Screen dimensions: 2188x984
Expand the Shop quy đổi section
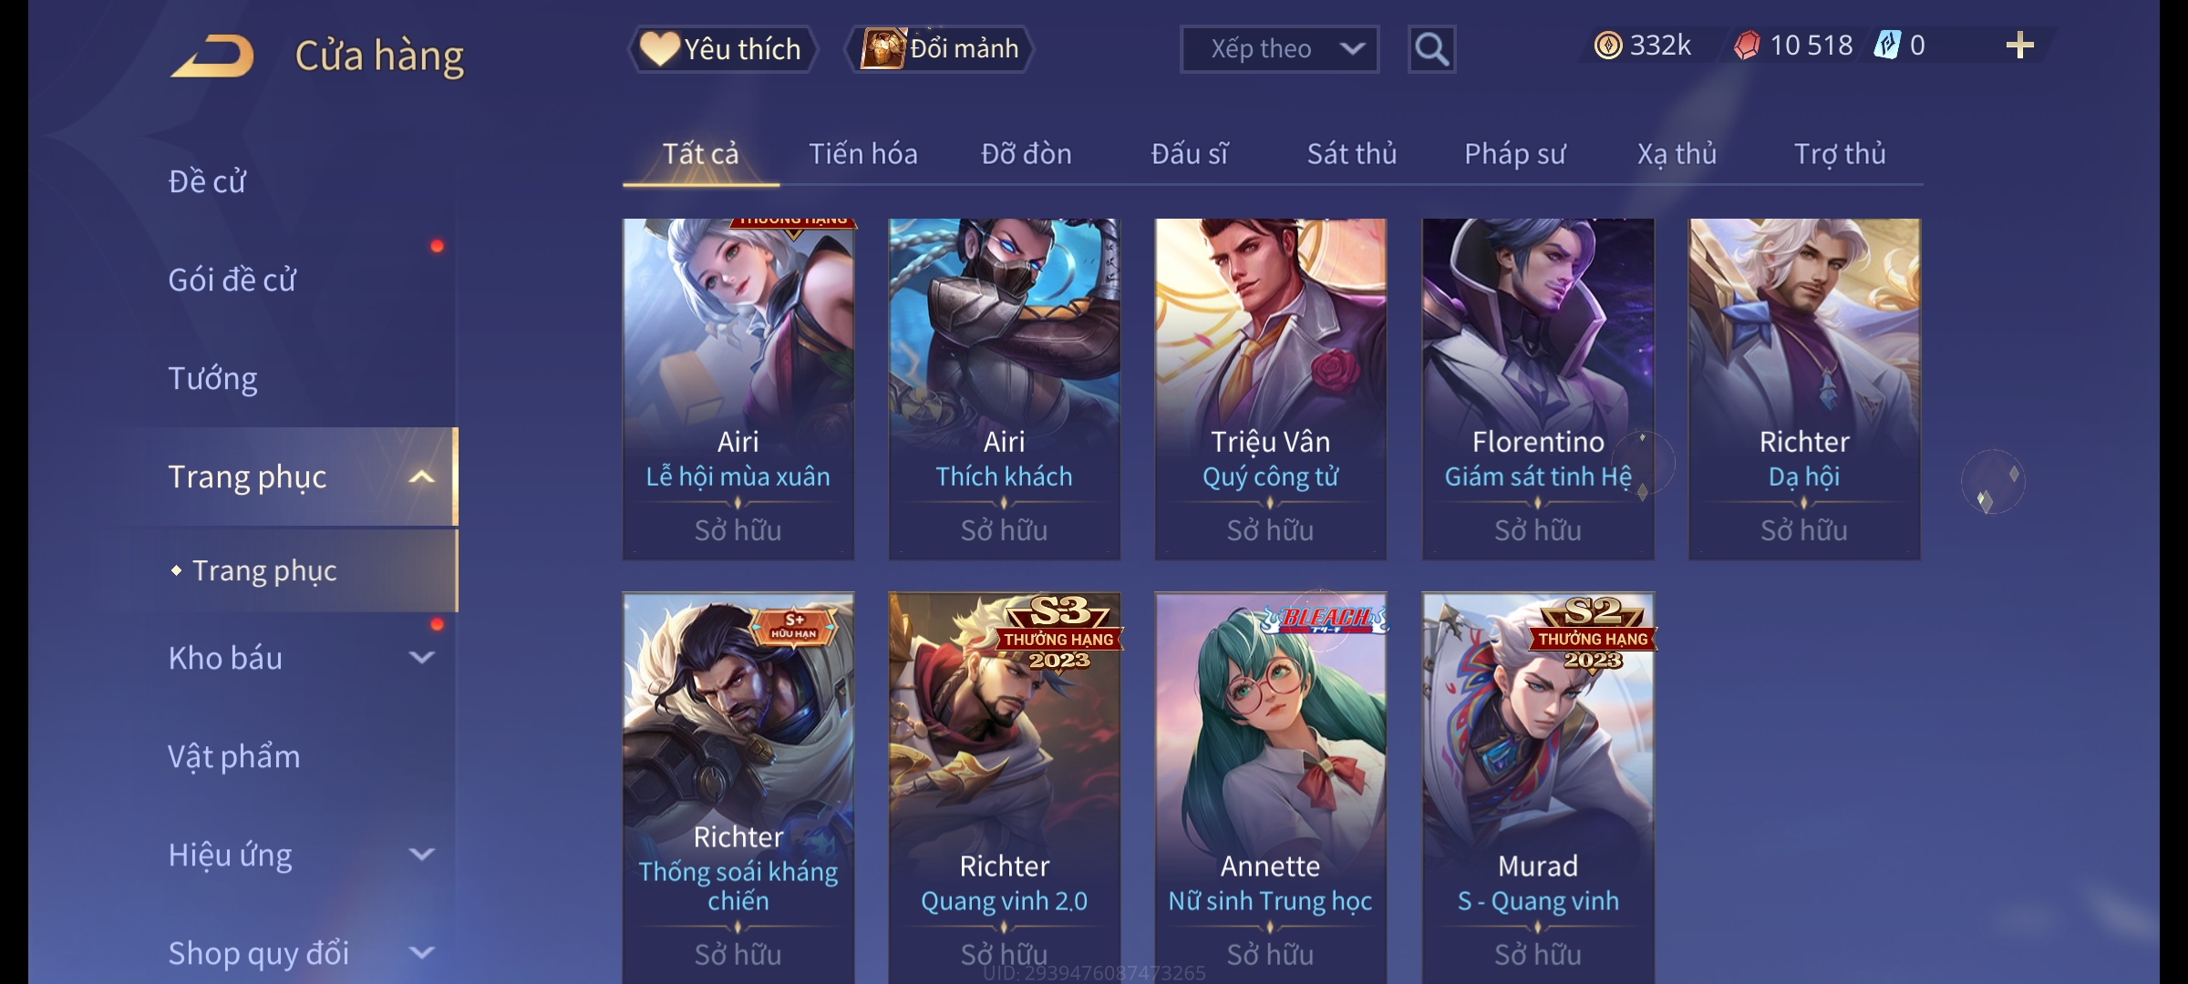(x=421, y=953)
